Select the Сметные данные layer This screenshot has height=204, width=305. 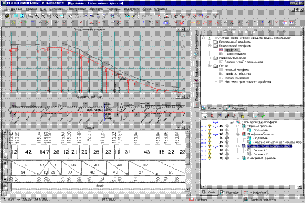pyautogui.click(x=262, y=159)
